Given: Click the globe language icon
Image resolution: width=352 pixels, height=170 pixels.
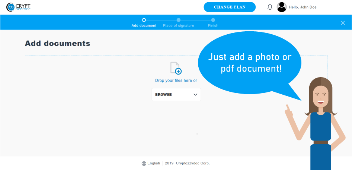Looking at the screenshot, I should [x=144, y=164].
